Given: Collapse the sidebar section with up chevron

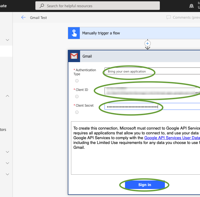Looking at the screenshot, I should [x=7, y=96].
